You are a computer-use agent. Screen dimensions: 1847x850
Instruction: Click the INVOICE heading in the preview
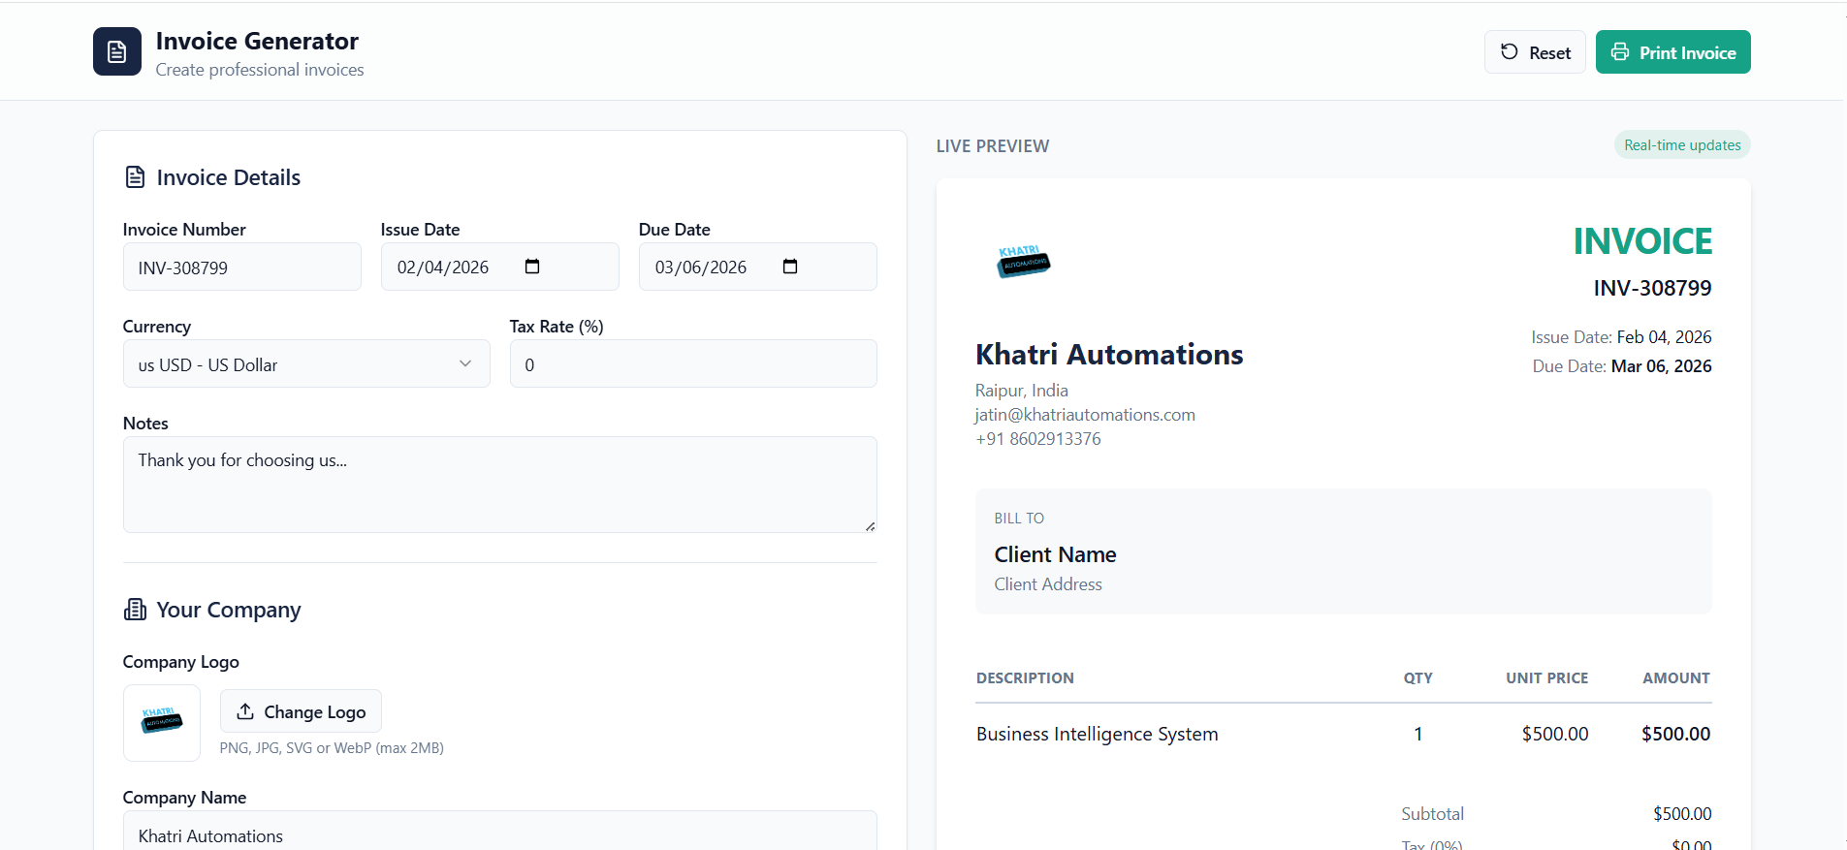click(1642, 241)
